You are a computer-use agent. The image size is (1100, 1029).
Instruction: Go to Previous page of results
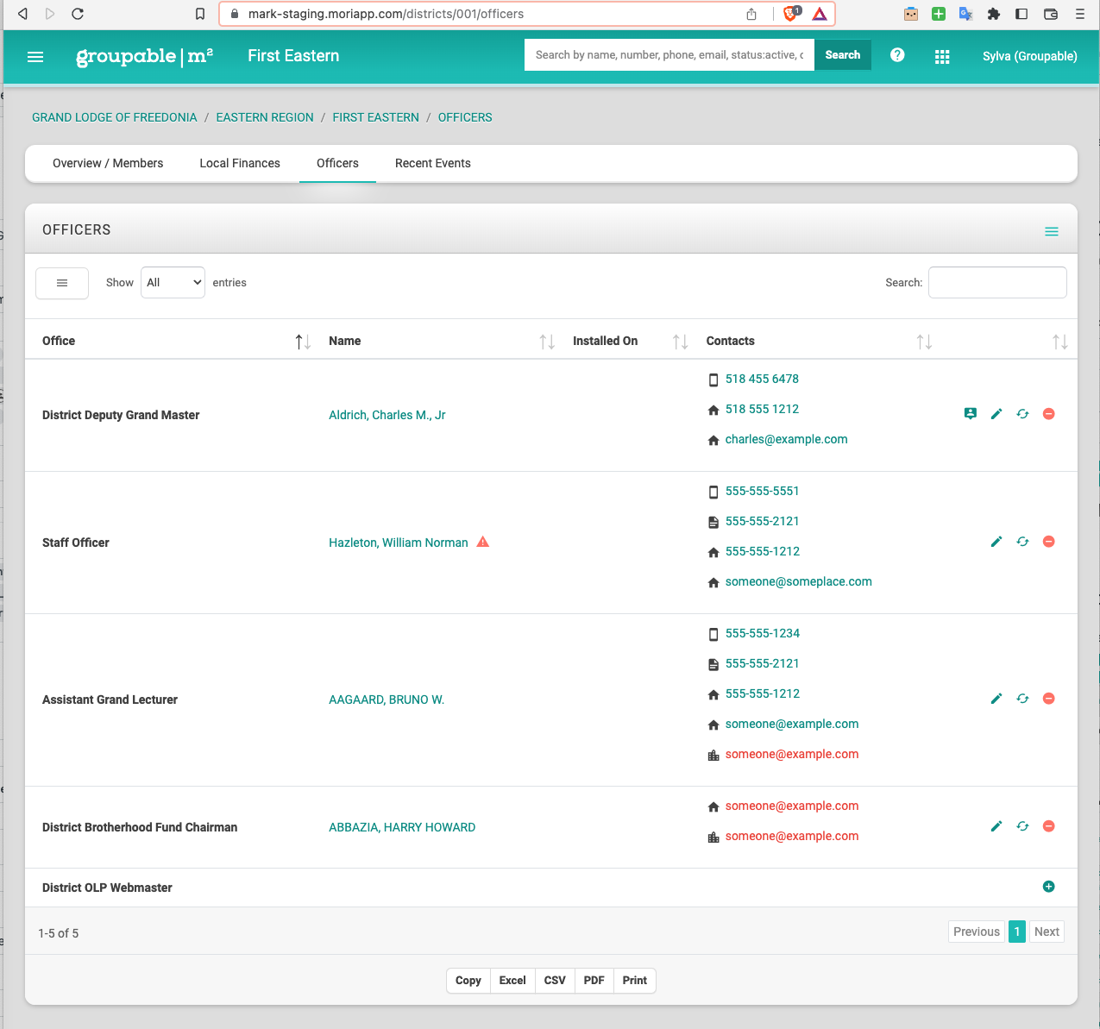(x=977, y=932)
